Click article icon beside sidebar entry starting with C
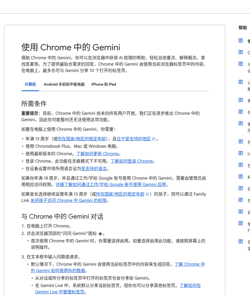The width and height of the screenshot is (250, 295). coord(240,52)
